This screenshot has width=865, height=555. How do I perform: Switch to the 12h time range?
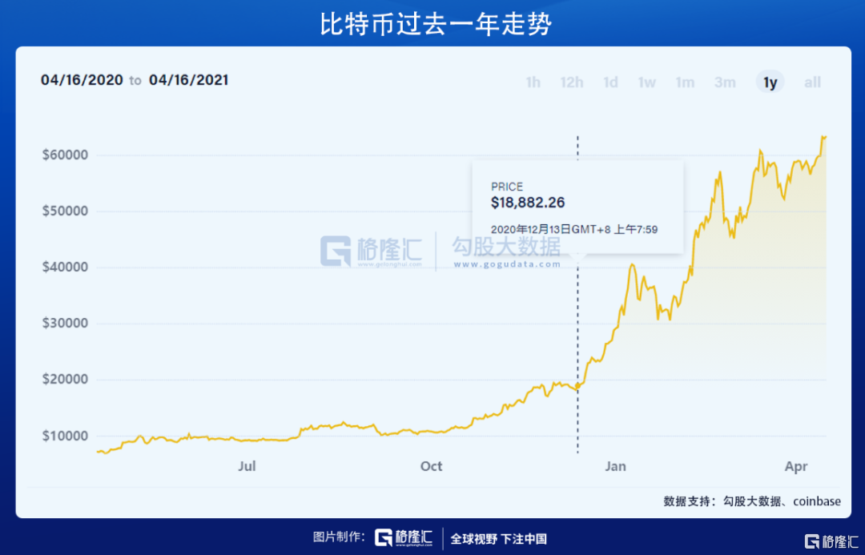(x=572, y=82)
